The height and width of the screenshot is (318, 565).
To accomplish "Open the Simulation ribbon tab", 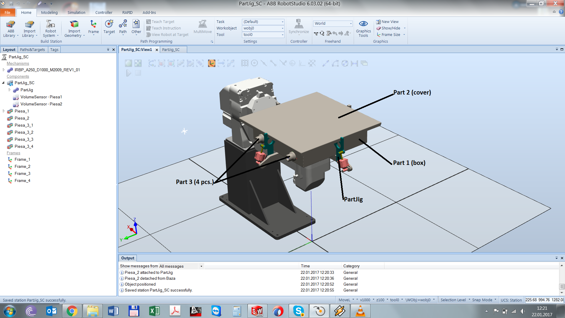I will (x=76, y=12).
